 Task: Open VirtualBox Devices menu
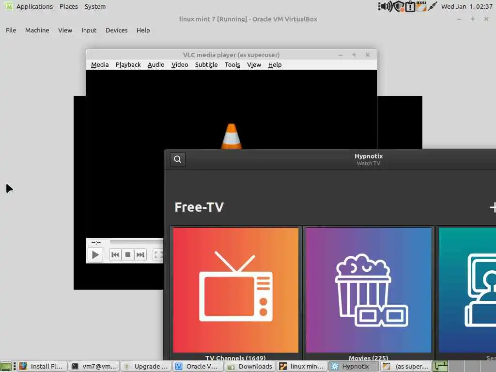tap(117, 30)
